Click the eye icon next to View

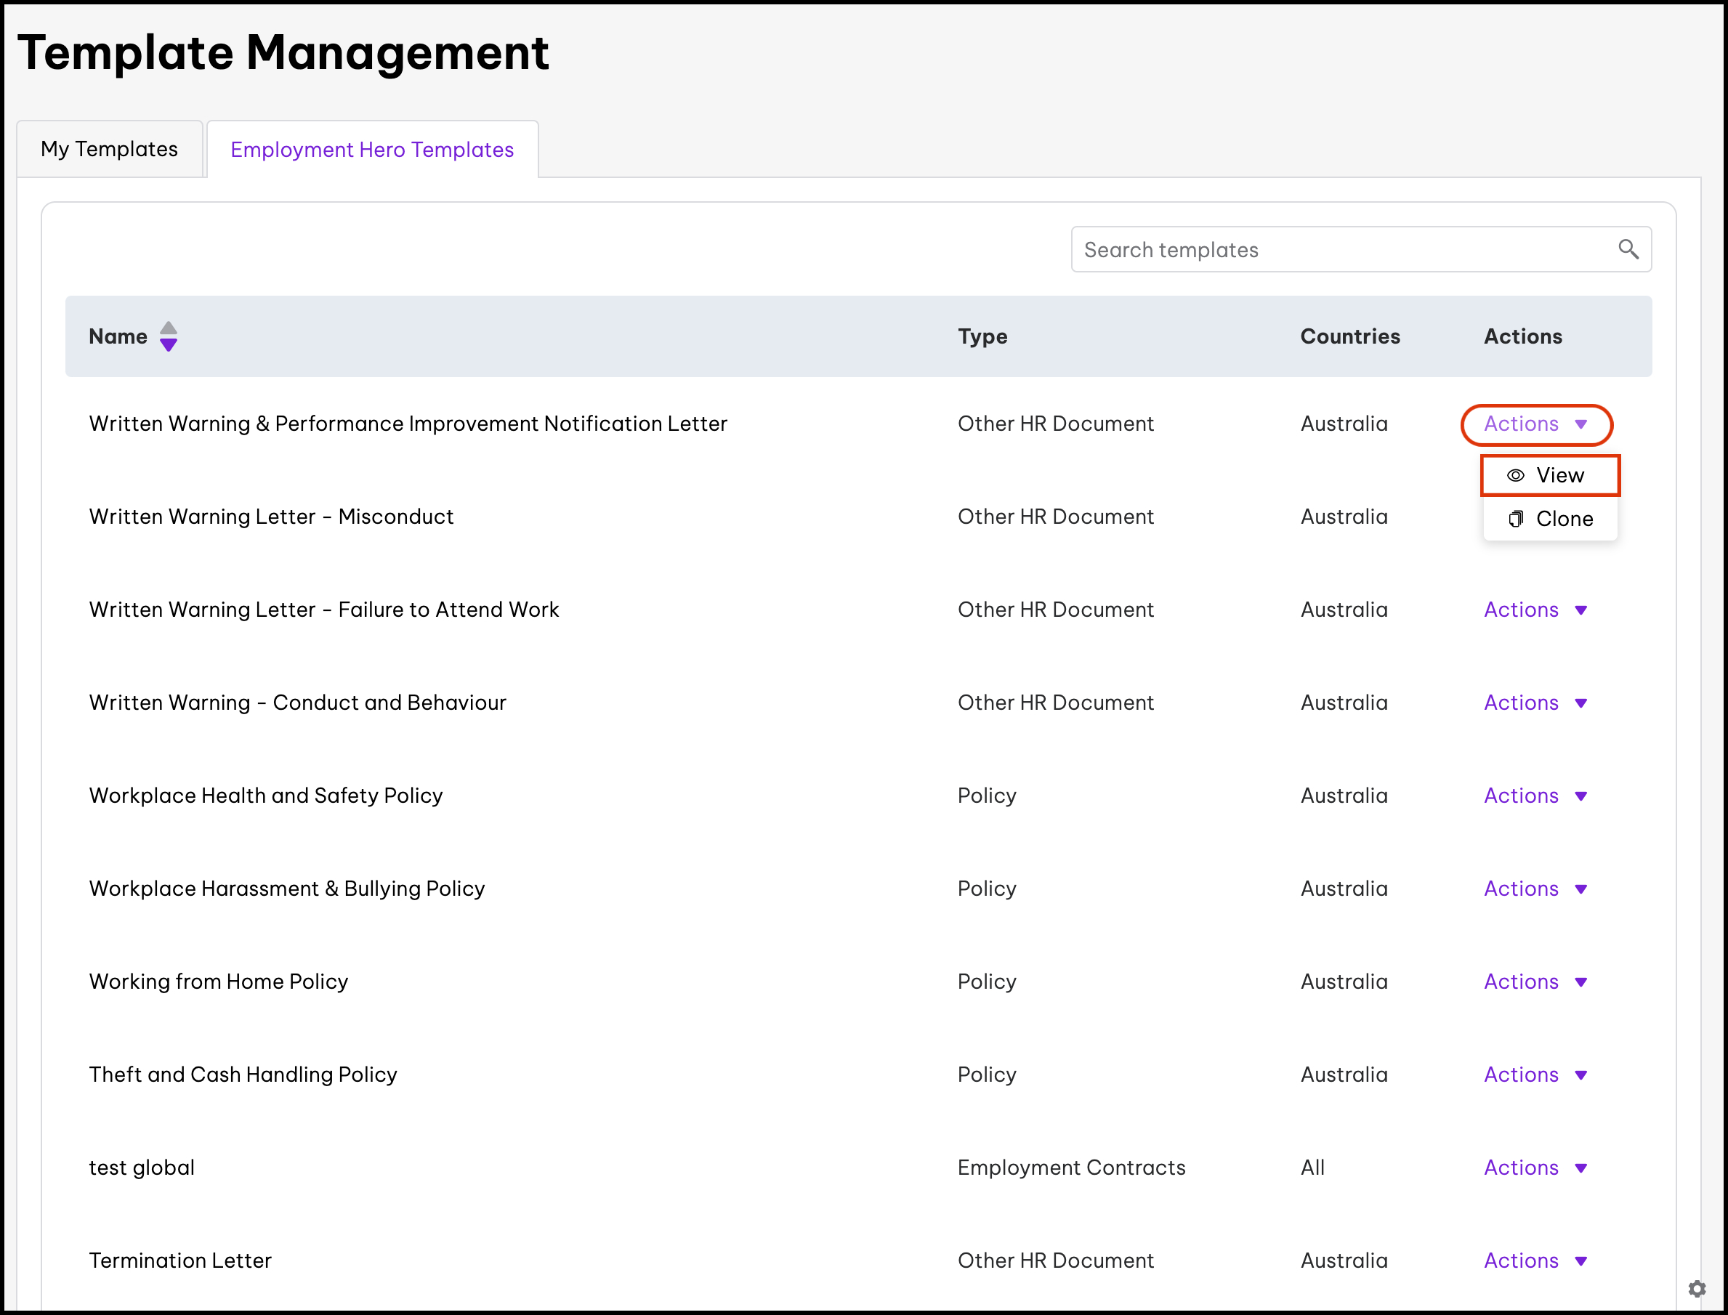pyautogui.click(x=1516, y=475)
